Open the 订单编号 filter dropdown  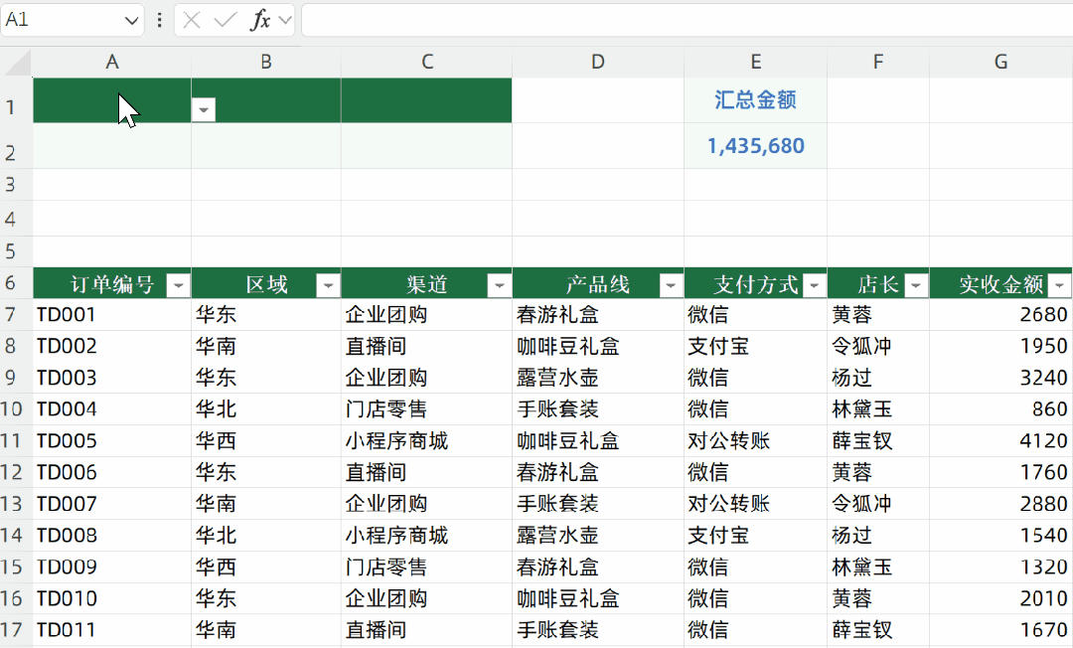pos(179,285)
